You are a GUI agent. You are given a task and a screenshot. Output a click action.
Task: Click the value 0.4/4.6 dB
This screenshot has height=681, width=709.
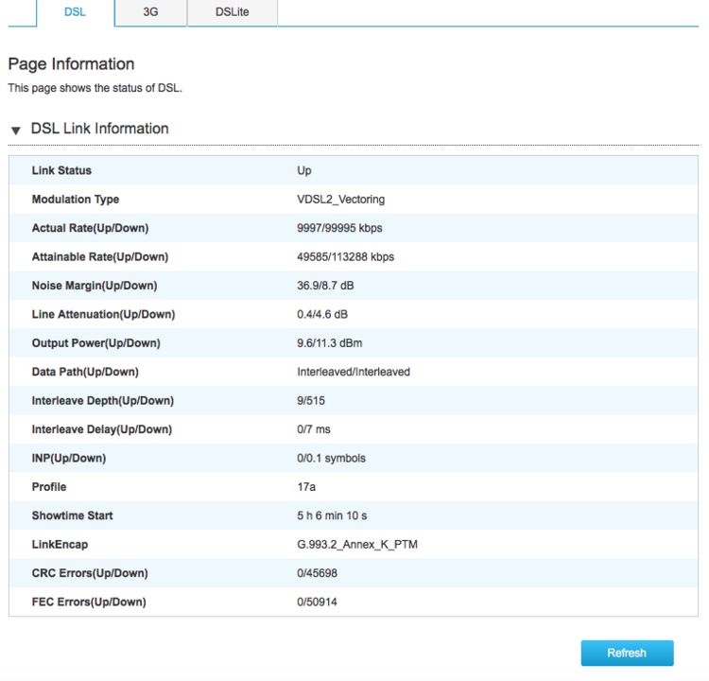(x=322, y=314)
